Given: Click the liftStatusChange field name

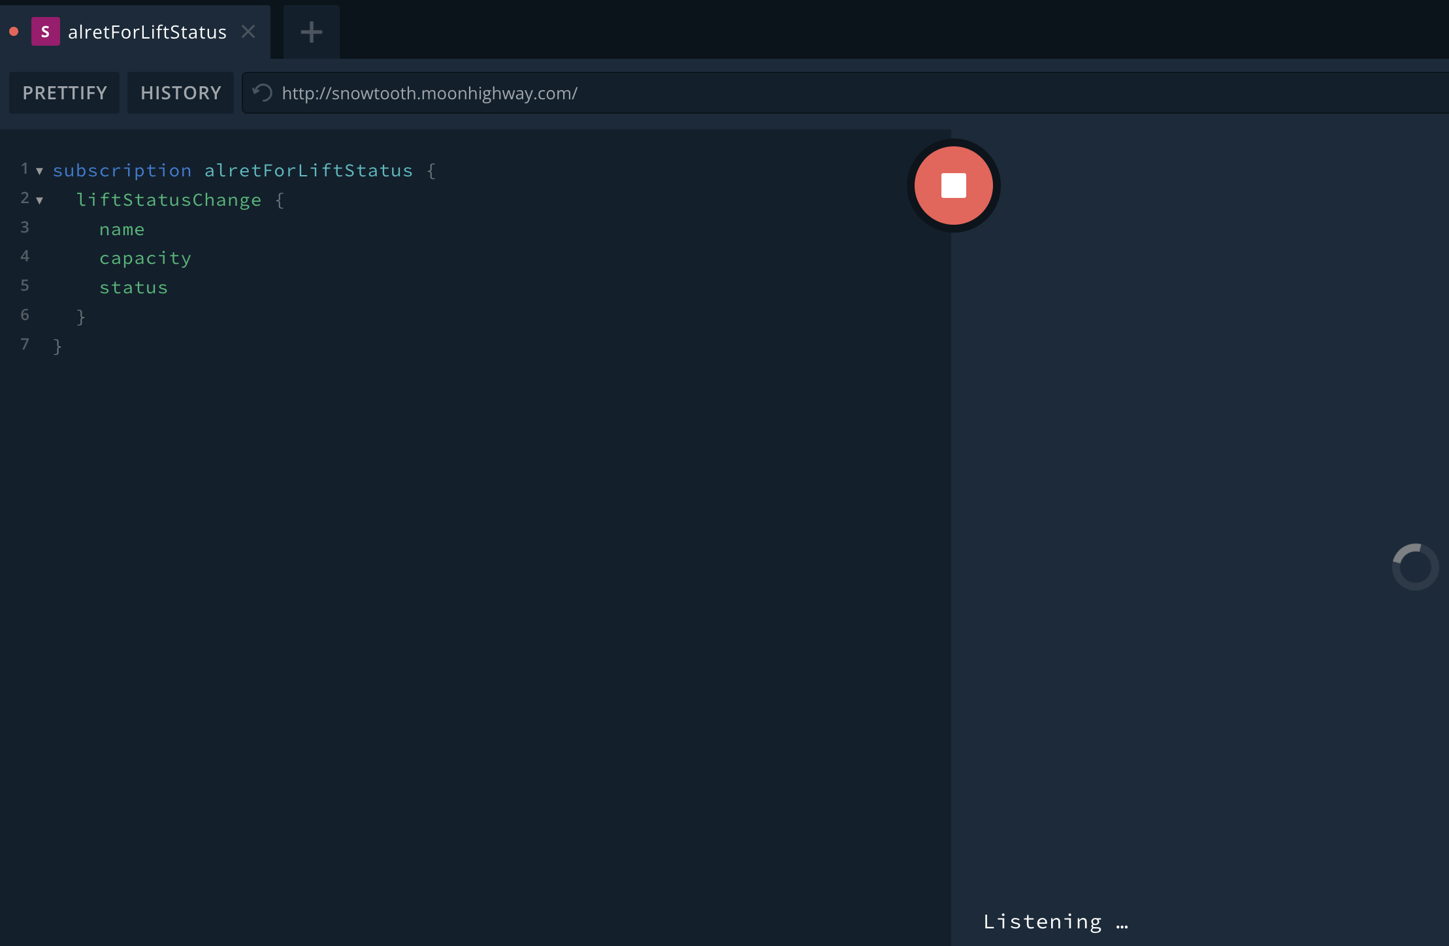Looking at the screenshot, I should (x=169, y=200).
